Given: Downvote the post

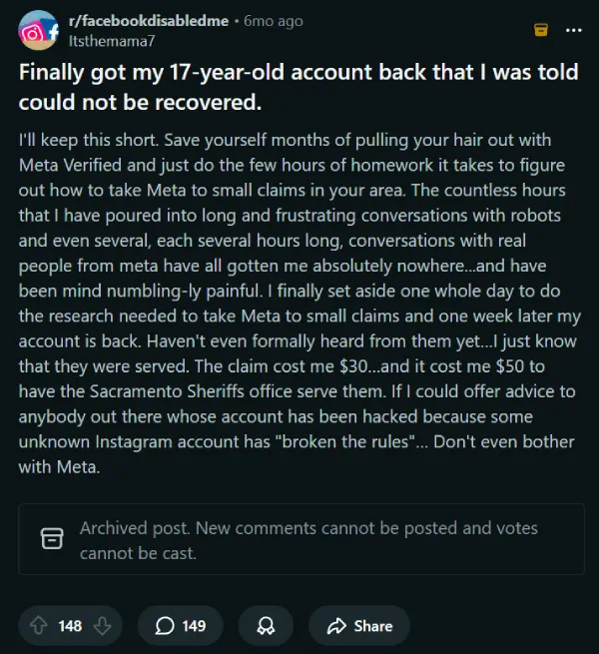Looking at the screenshot, I should point(101,626).
